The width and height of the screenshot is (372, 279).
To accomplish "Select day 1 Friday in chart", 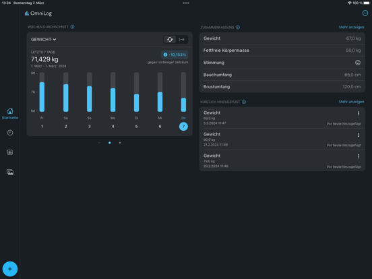I will point(42,127).
